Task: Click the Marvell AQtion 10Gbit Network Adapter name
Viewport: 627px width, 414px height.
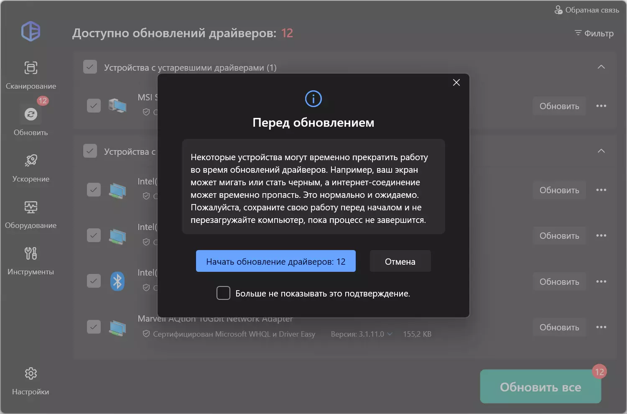Action: point(215,319)
